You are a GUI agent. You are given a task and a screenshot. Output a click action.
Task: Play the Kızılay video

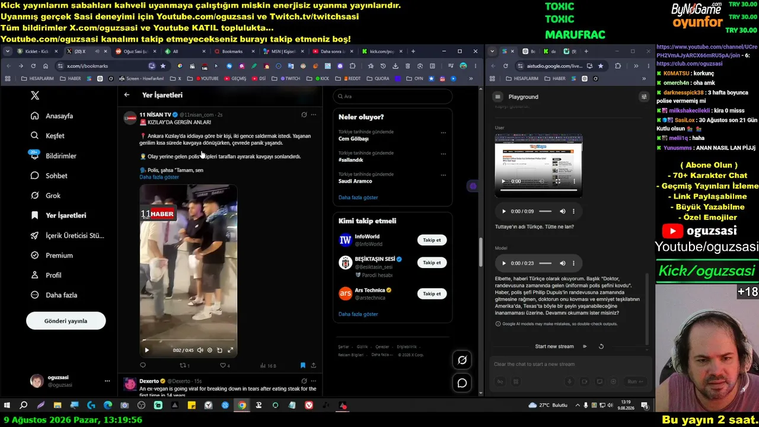tap(146, 350)
